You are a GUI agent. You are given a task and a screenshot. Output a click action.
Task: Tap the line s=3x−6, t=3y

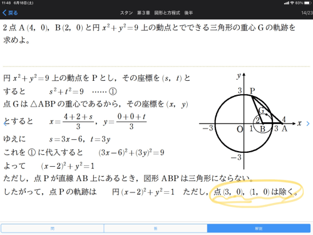(80, 139)
